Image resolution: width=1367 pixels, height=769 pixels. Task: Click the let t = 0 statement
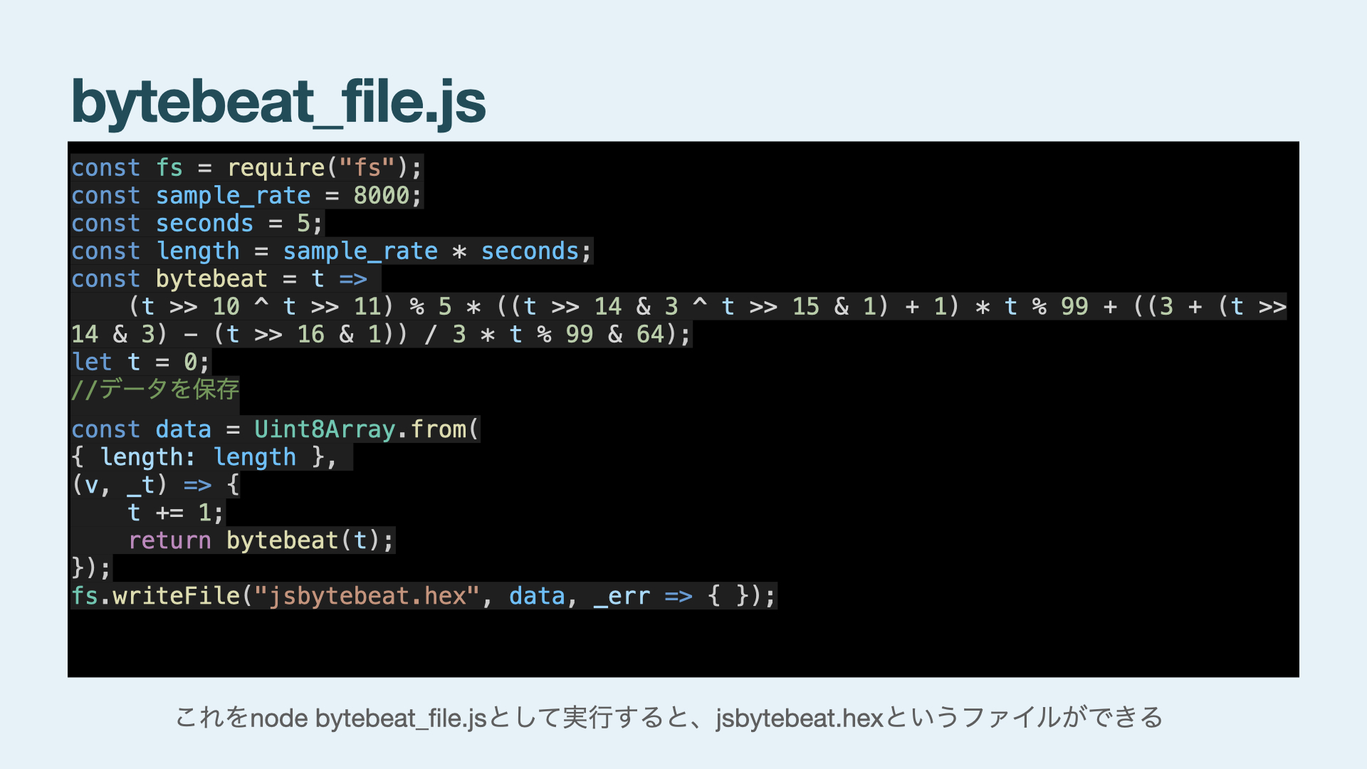click(140, 362)
